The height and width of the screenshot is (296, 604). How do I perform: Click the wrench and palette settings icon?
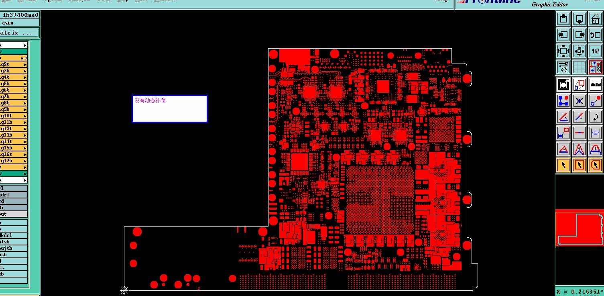(563, 67)
